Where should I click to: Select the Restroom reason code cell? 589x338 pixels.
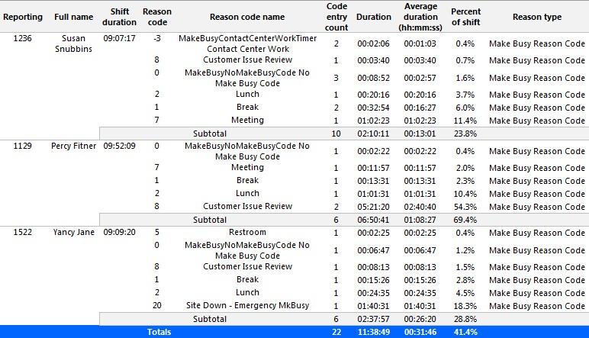247,232
